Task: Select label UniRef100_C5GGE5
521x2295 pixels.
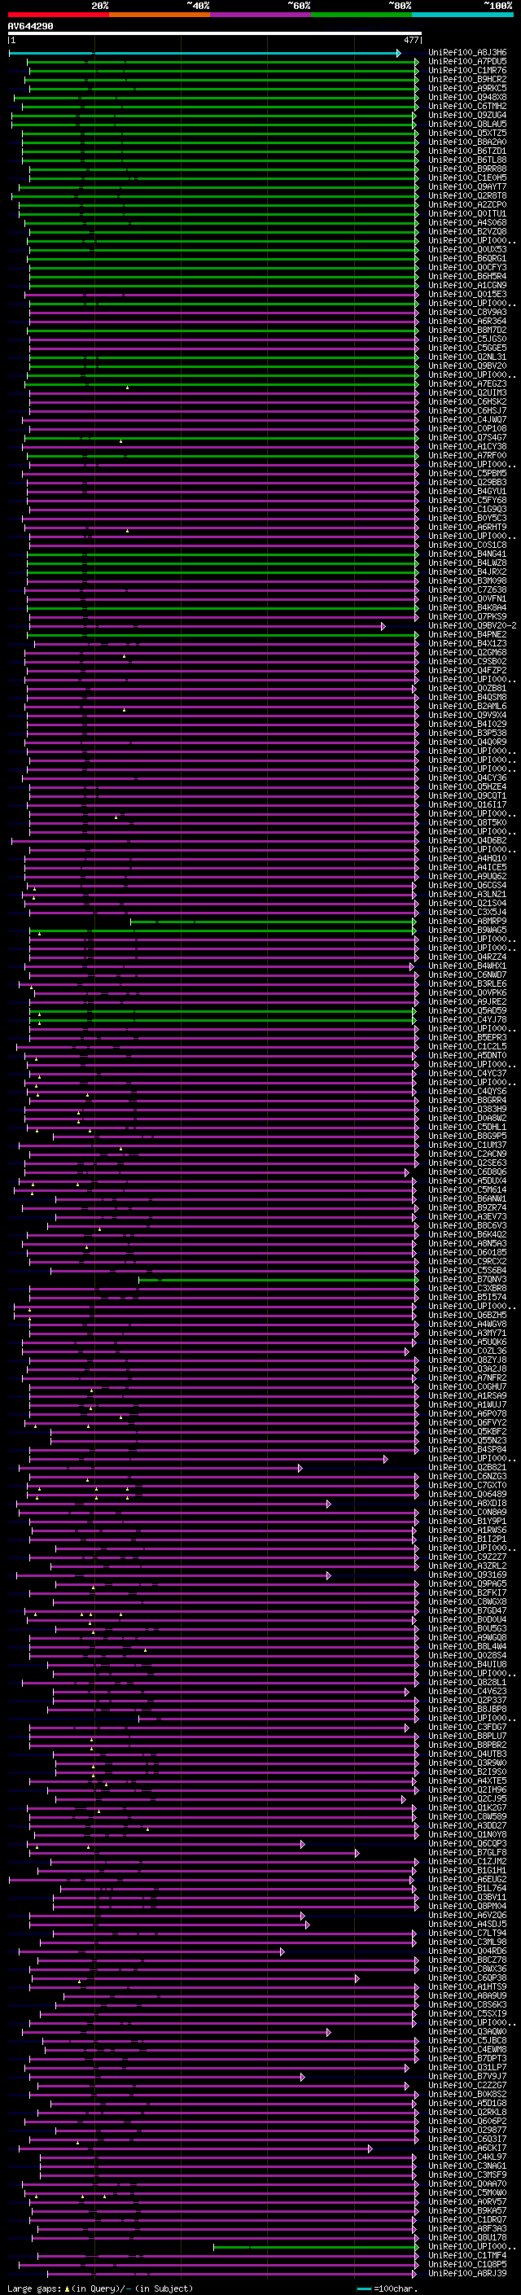Action: point(467,348)
